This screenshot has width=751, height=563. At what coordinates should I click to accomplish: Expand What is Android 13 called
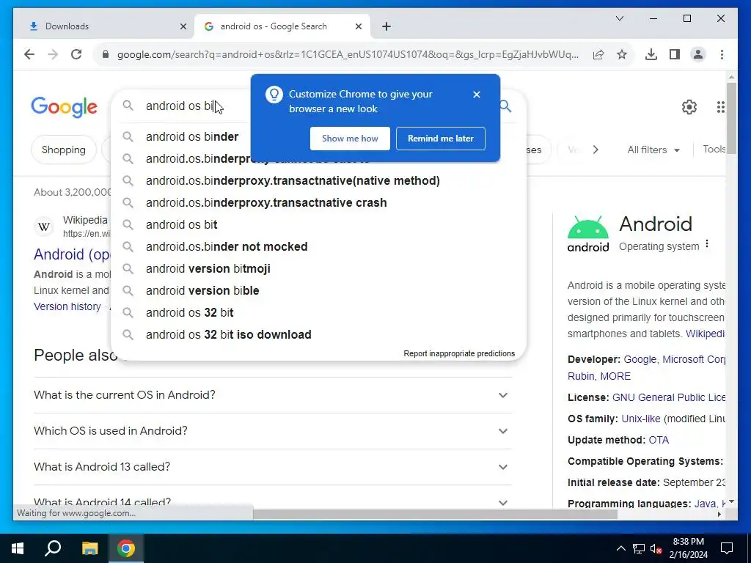(272, 467)
